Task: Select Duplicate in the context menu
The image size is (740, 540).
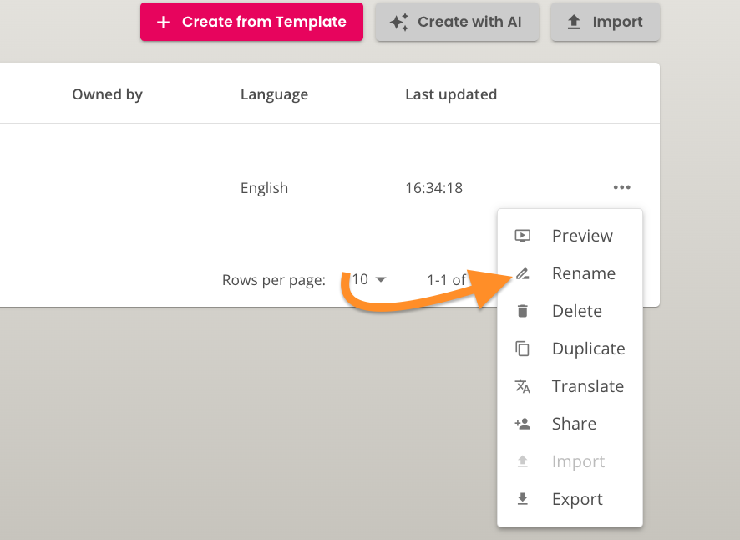Action: point(588,349)
